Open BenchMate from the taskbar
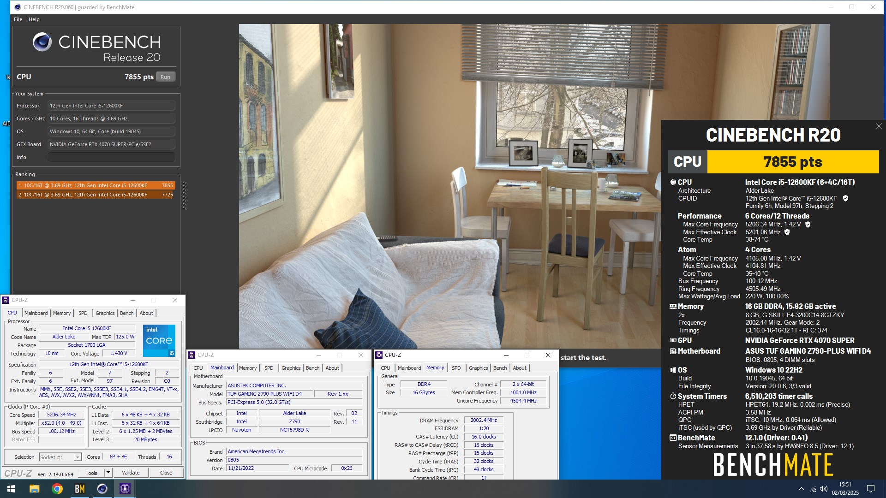This screenshot has width=886, height=498. (80, 489)
